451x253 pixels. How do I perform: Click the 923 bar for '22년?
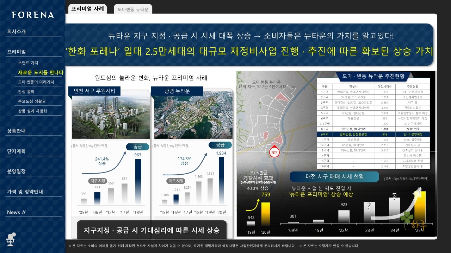344,216
